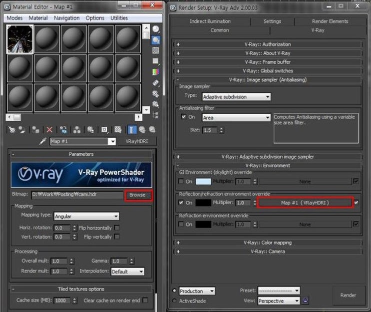Open Material Editor Options icon
Image resolution: width=371 pixels, height=312 pixels.
point(156,94)
